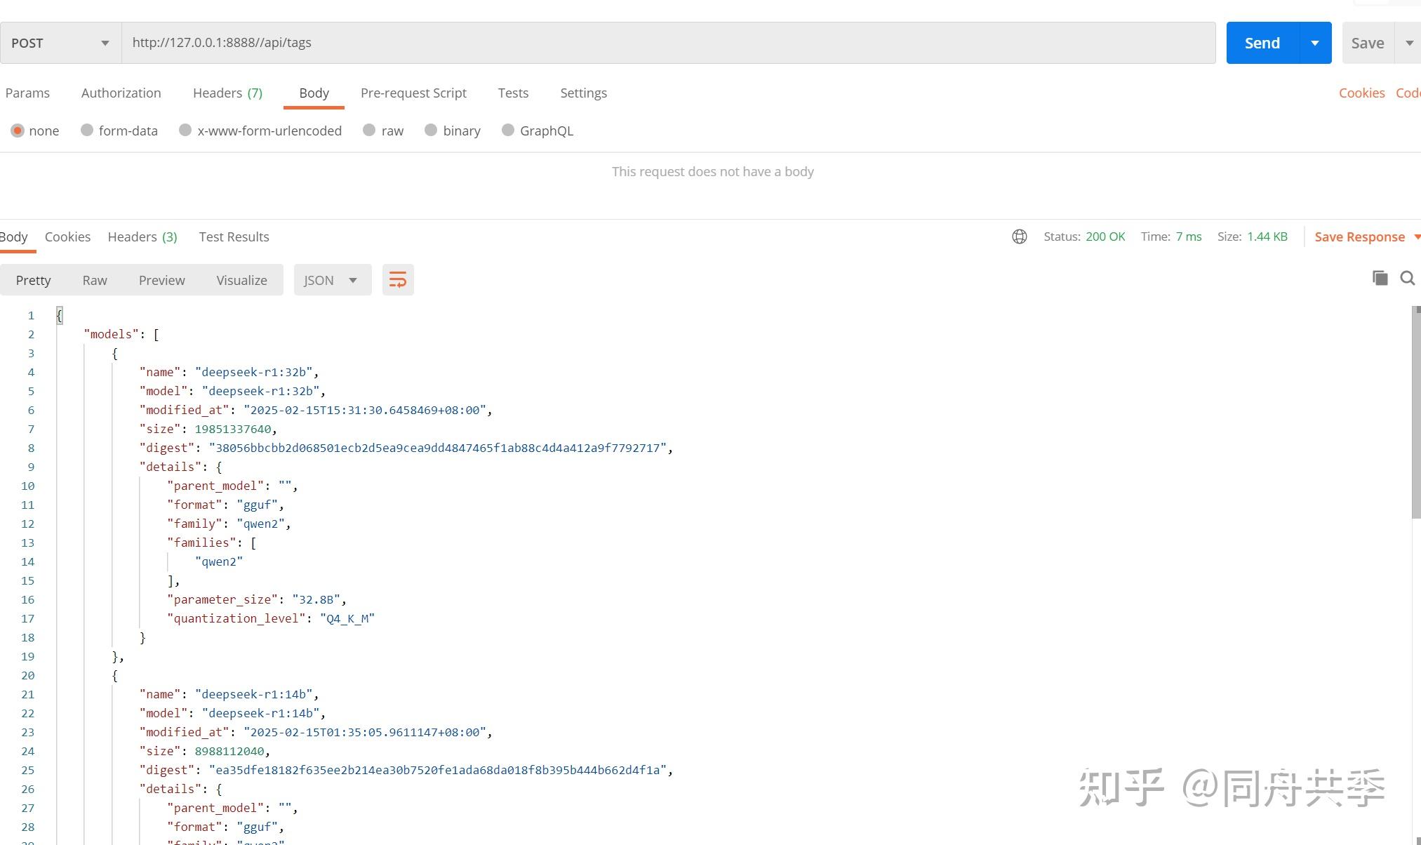Open the POST method dropdown
Image resolution: width=1421 pixels, height=845 pixels.
(60, 43)
